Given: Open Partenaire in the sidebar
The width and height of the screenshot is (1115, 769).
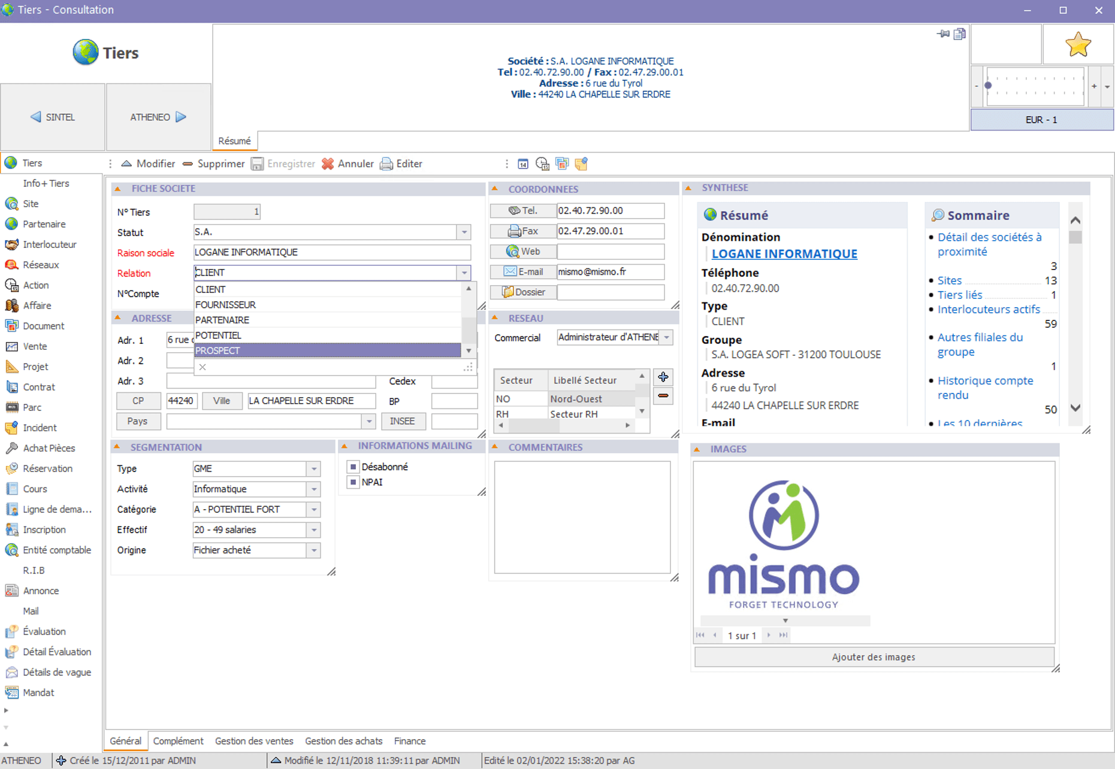Looking at the screenshot, I should click(x=44, y=224).
